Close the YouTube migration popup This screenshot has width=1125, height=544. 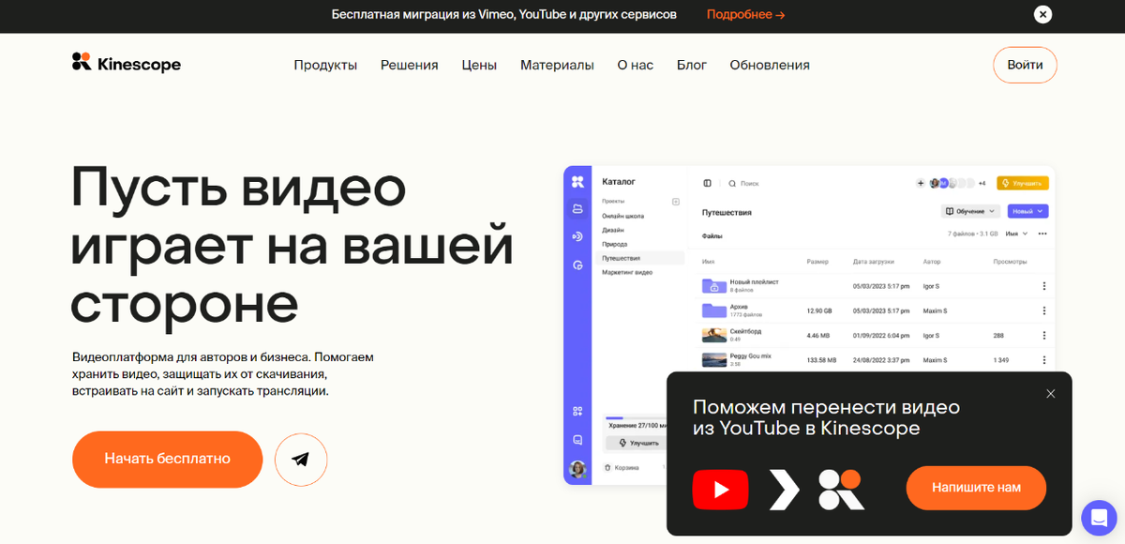click(x=1050, y=394)
